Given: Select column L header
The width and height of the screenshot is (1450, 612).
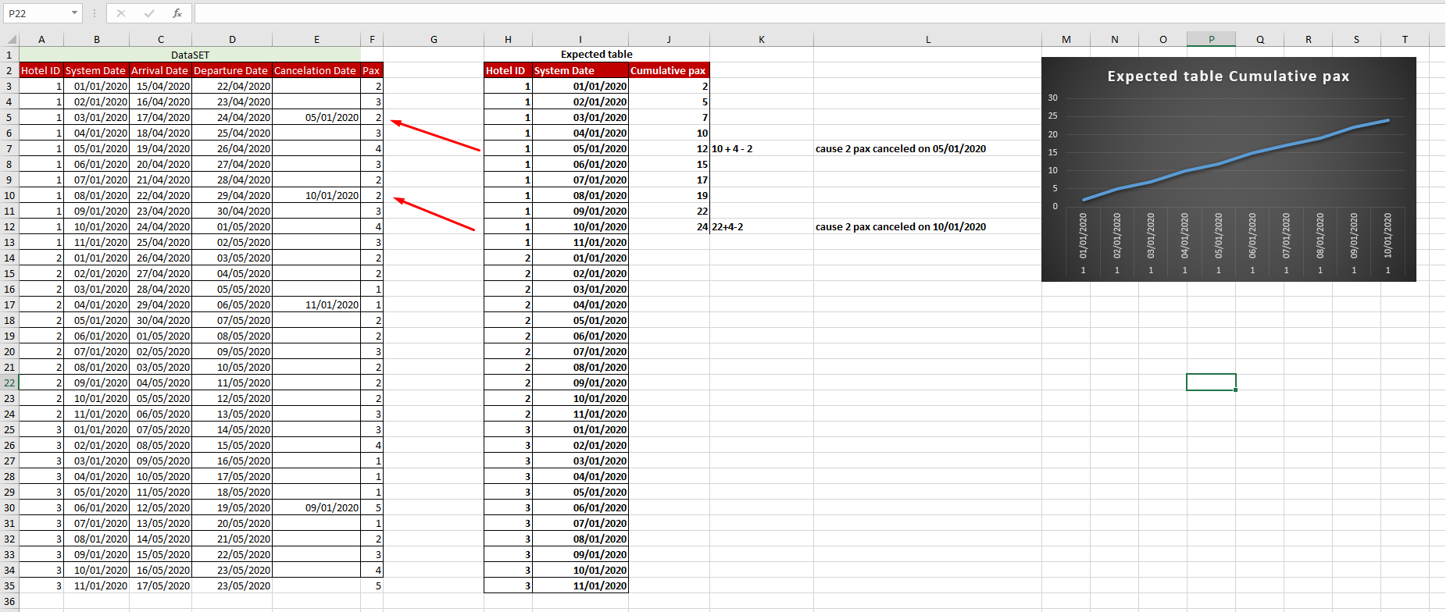Looking at the screenshot, I should point(928,39).
